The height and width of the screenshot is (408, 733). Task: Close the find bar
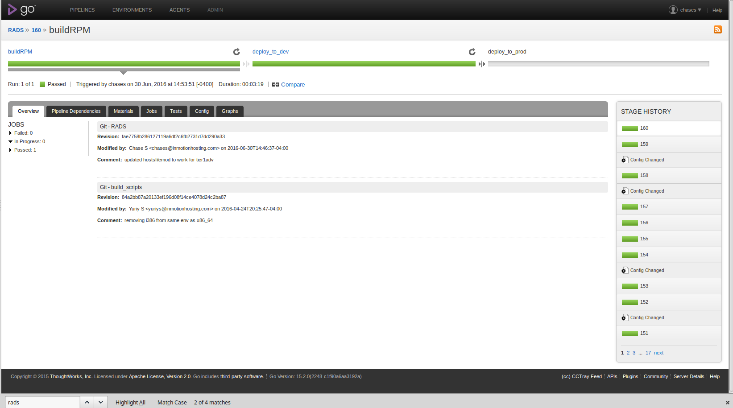pyautogui.click(x=727, y=402)
